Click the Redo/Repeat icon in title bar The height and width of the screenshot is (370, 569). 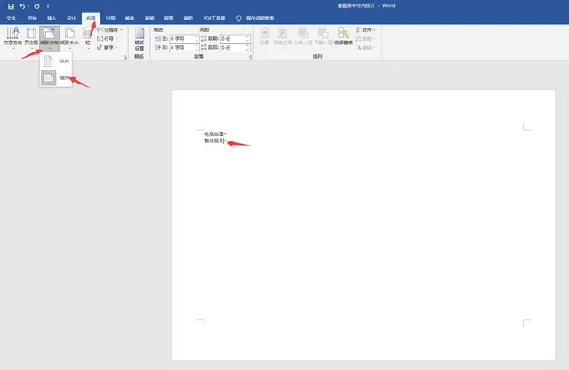tap(36, 6)
